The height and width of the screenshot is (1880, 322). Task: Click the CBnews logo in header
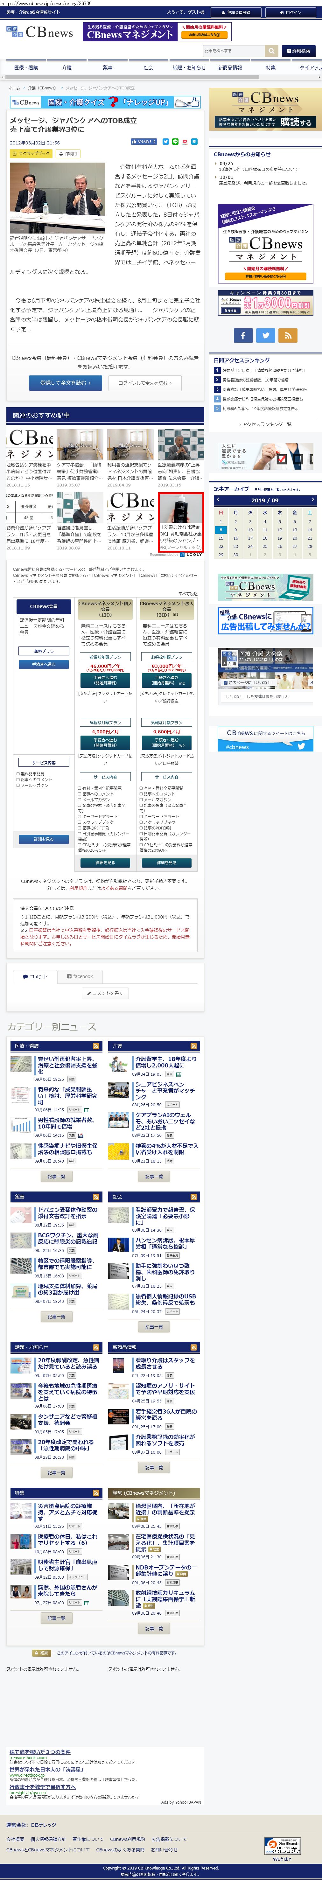40,32
